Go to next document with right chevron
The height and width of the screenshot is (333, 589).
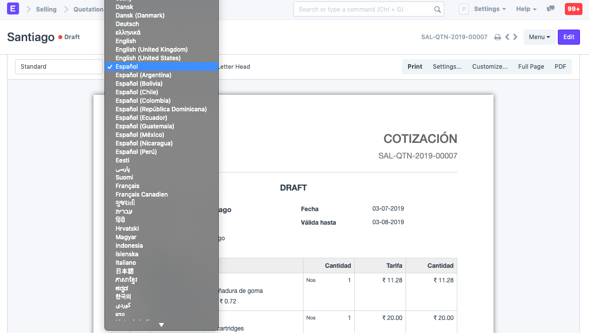click(515, 37)
